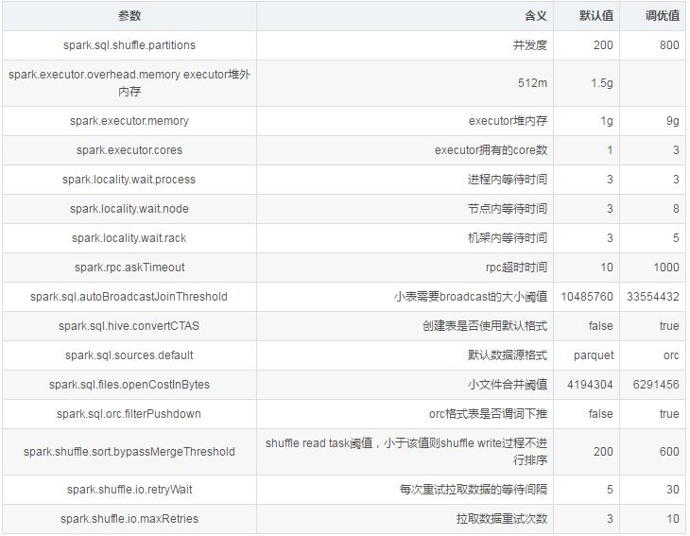Select the spark.executor.memory parameter cell

pyautogui.click(x=129, y=121)
